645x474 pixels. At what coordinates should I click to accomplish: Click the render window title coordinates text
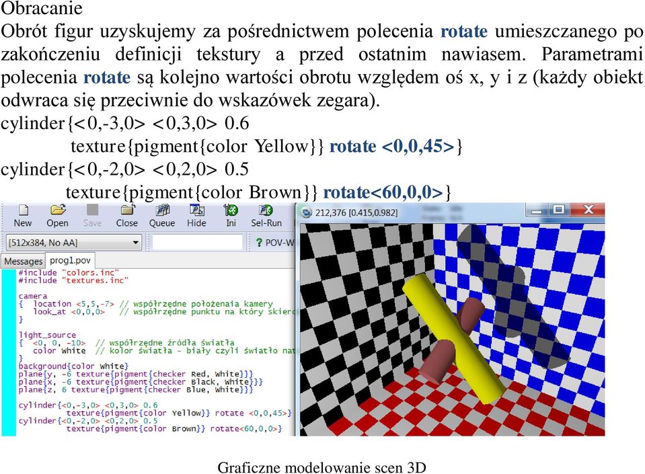pyautogui.click(x=356, y=213)
